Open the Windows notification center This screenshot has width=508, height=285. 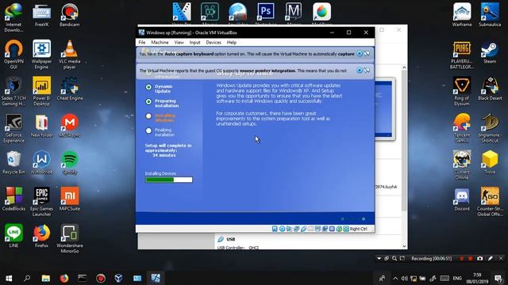(x=498, y=278)
